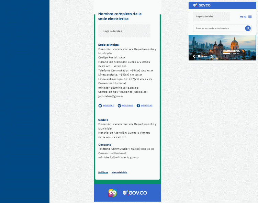Open the Mapa del sitio link
This screenshot has width=258, height=203.
coord(119,172)
